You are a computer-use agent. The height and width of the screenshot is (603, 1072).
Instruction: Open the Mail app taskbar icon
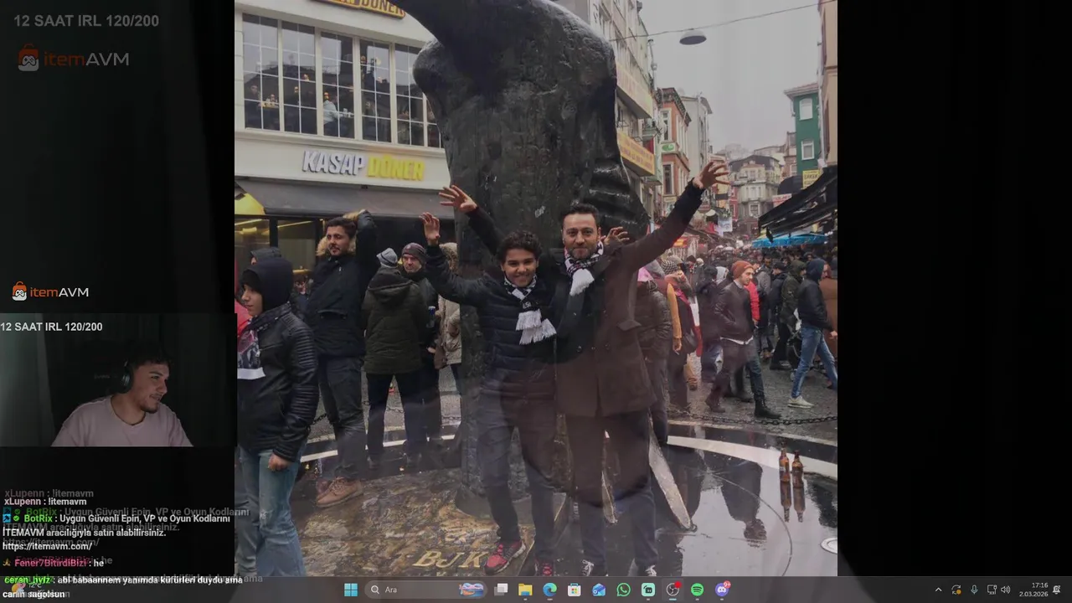click(599, 590)
